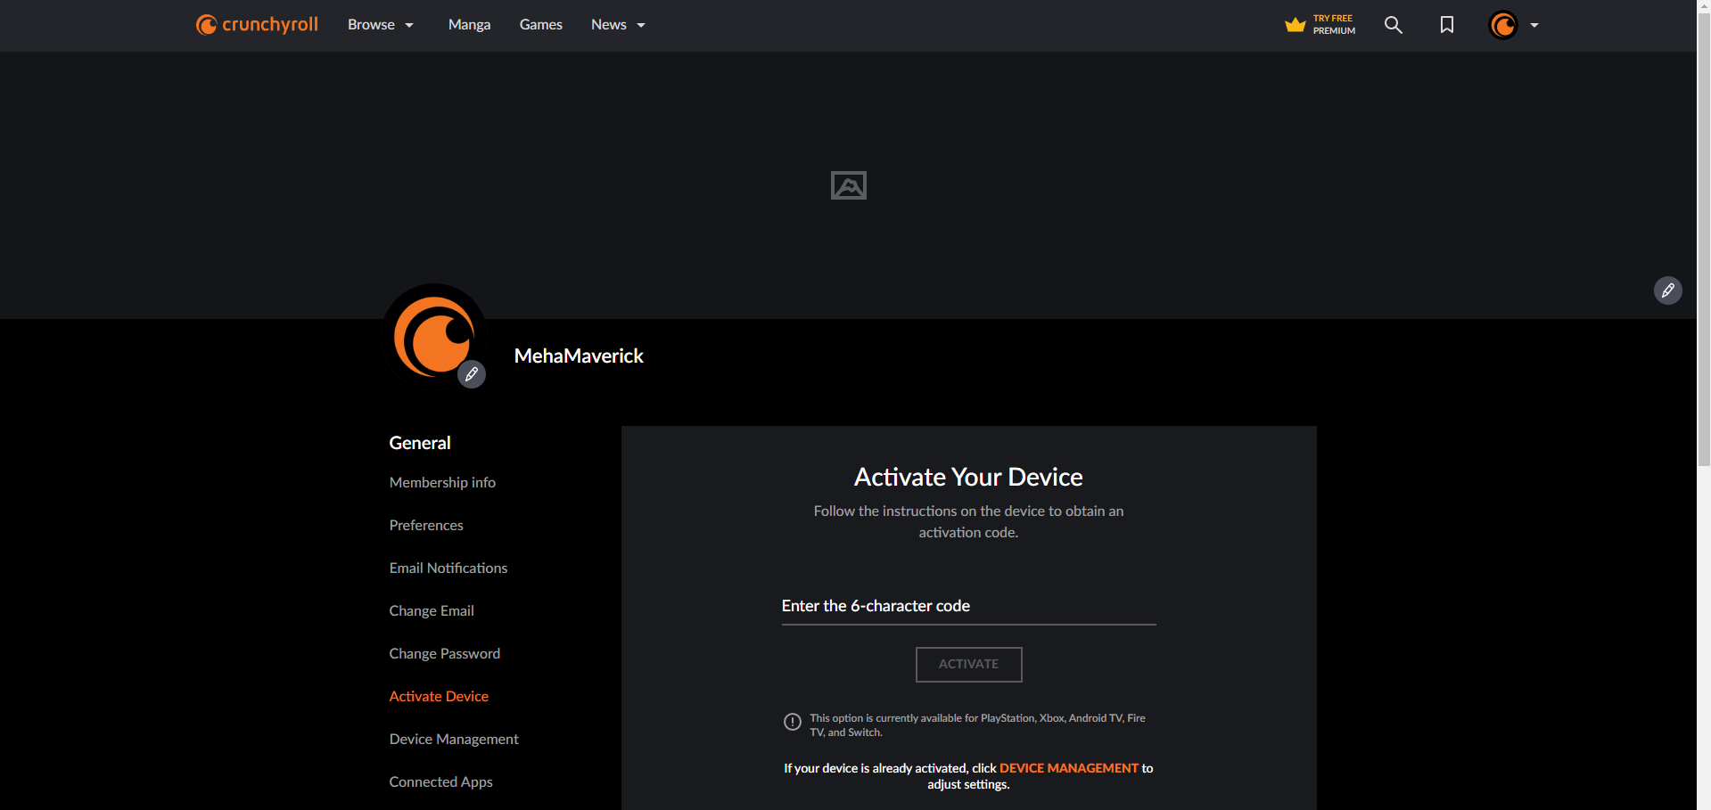
Task: Click the MehaMaverick username text
Action: (x=579, y=356)
